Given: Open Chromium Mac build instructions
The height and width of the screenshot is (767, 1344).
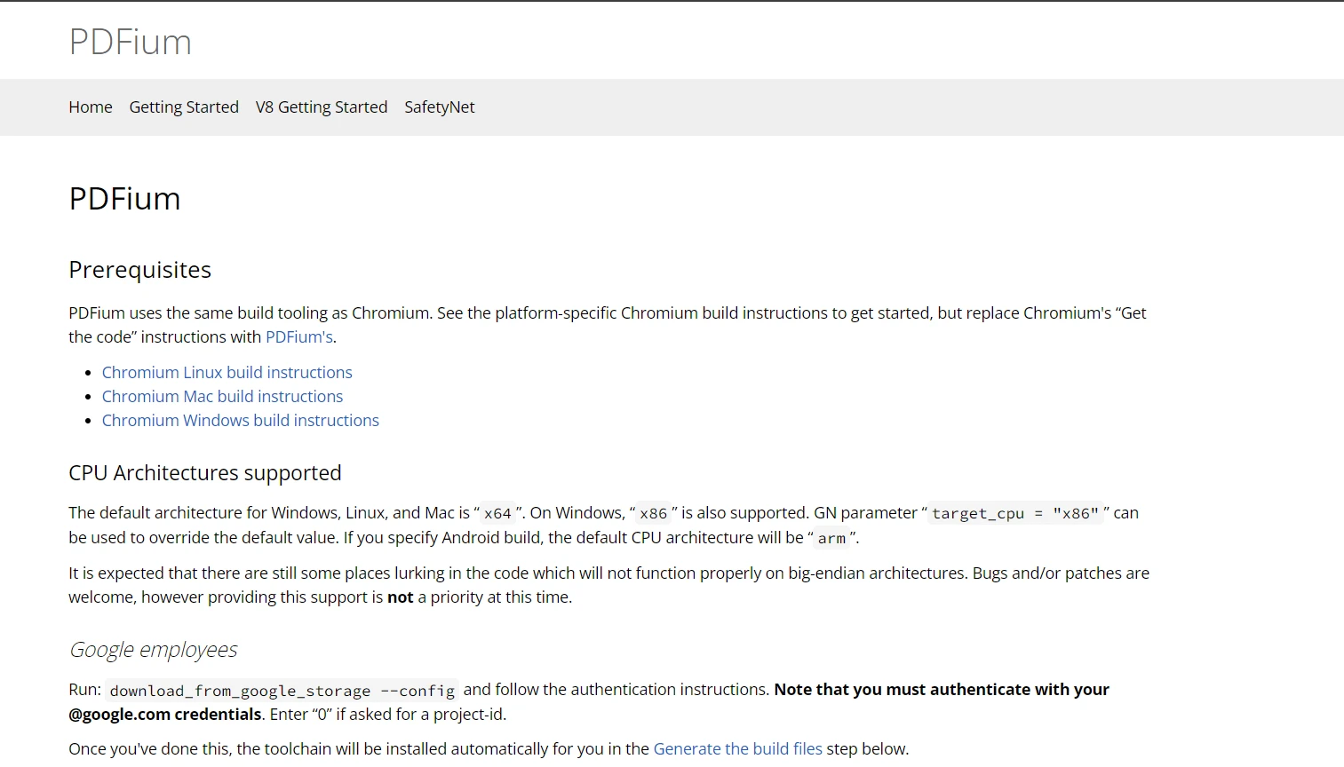Looking at the screenshot, I should (x=222, y=397).
